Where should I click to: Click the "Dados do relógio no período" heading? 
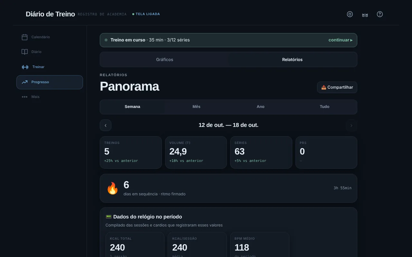coord(147,217)
